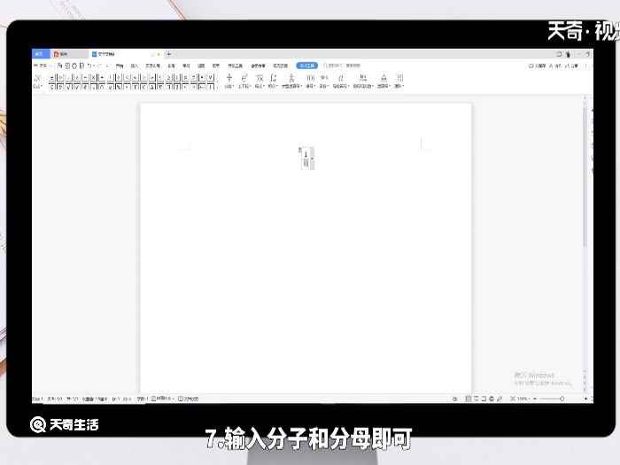The height and width of the screenshot is (465, 620).
Task: Open the 导数符号 accent dropdown
Action: [341, 81]
